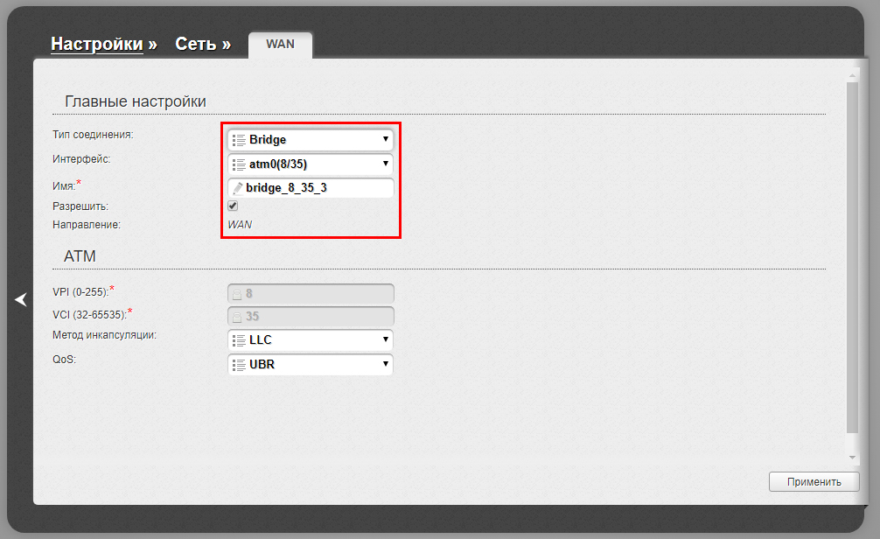The image size is (880, 539).
Task: Click the QoS label
Action: pos(64,360)
